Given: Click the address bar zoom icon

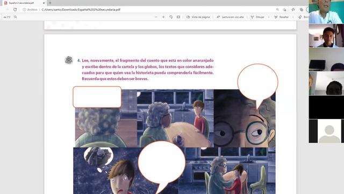Looking at the screenshot, I should pos(277,10).
